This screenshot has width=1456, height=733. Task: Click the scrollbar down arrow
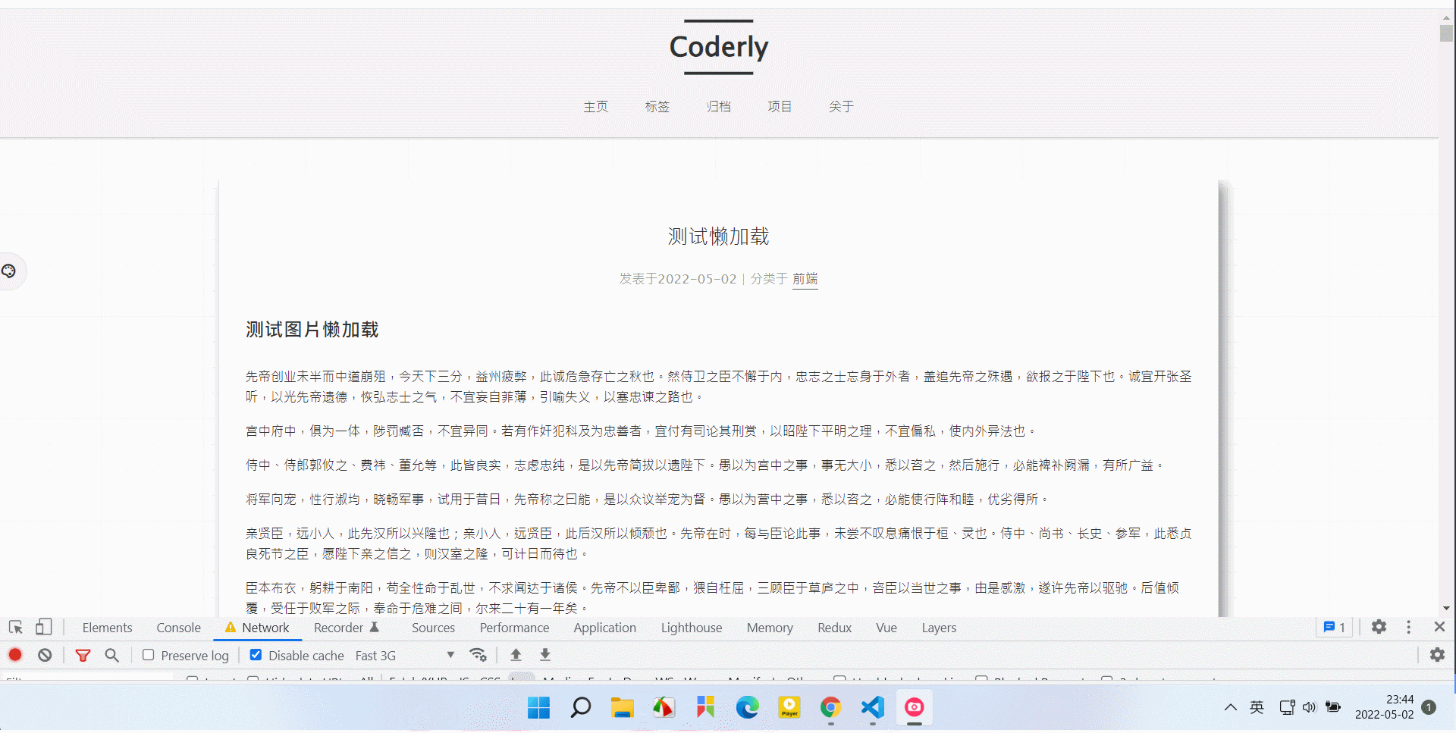click(1446, 608)
